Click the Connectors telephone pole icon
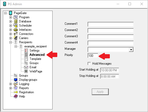Screen dimensions: 148x112 pos(16,34)
